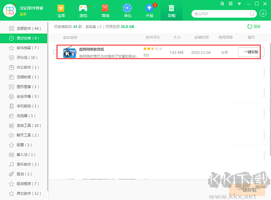The height and width of the screenshot is (200, 271).
Task: Click the search magnifier icon
Action: (x=252, y=14)
